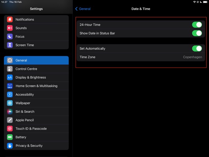This screenshot has height=157, width=209.
Task: Open Siri & Search settings
Action: tap(25, 112)
